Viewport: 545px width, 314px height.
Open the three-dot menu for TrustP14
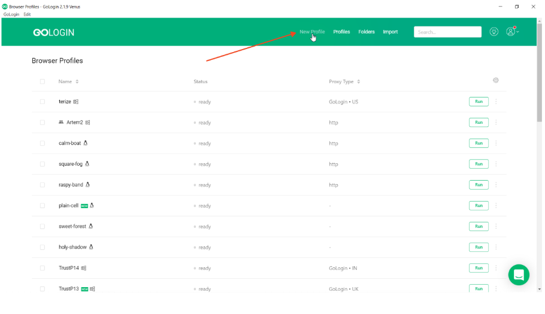pos(496,268)
